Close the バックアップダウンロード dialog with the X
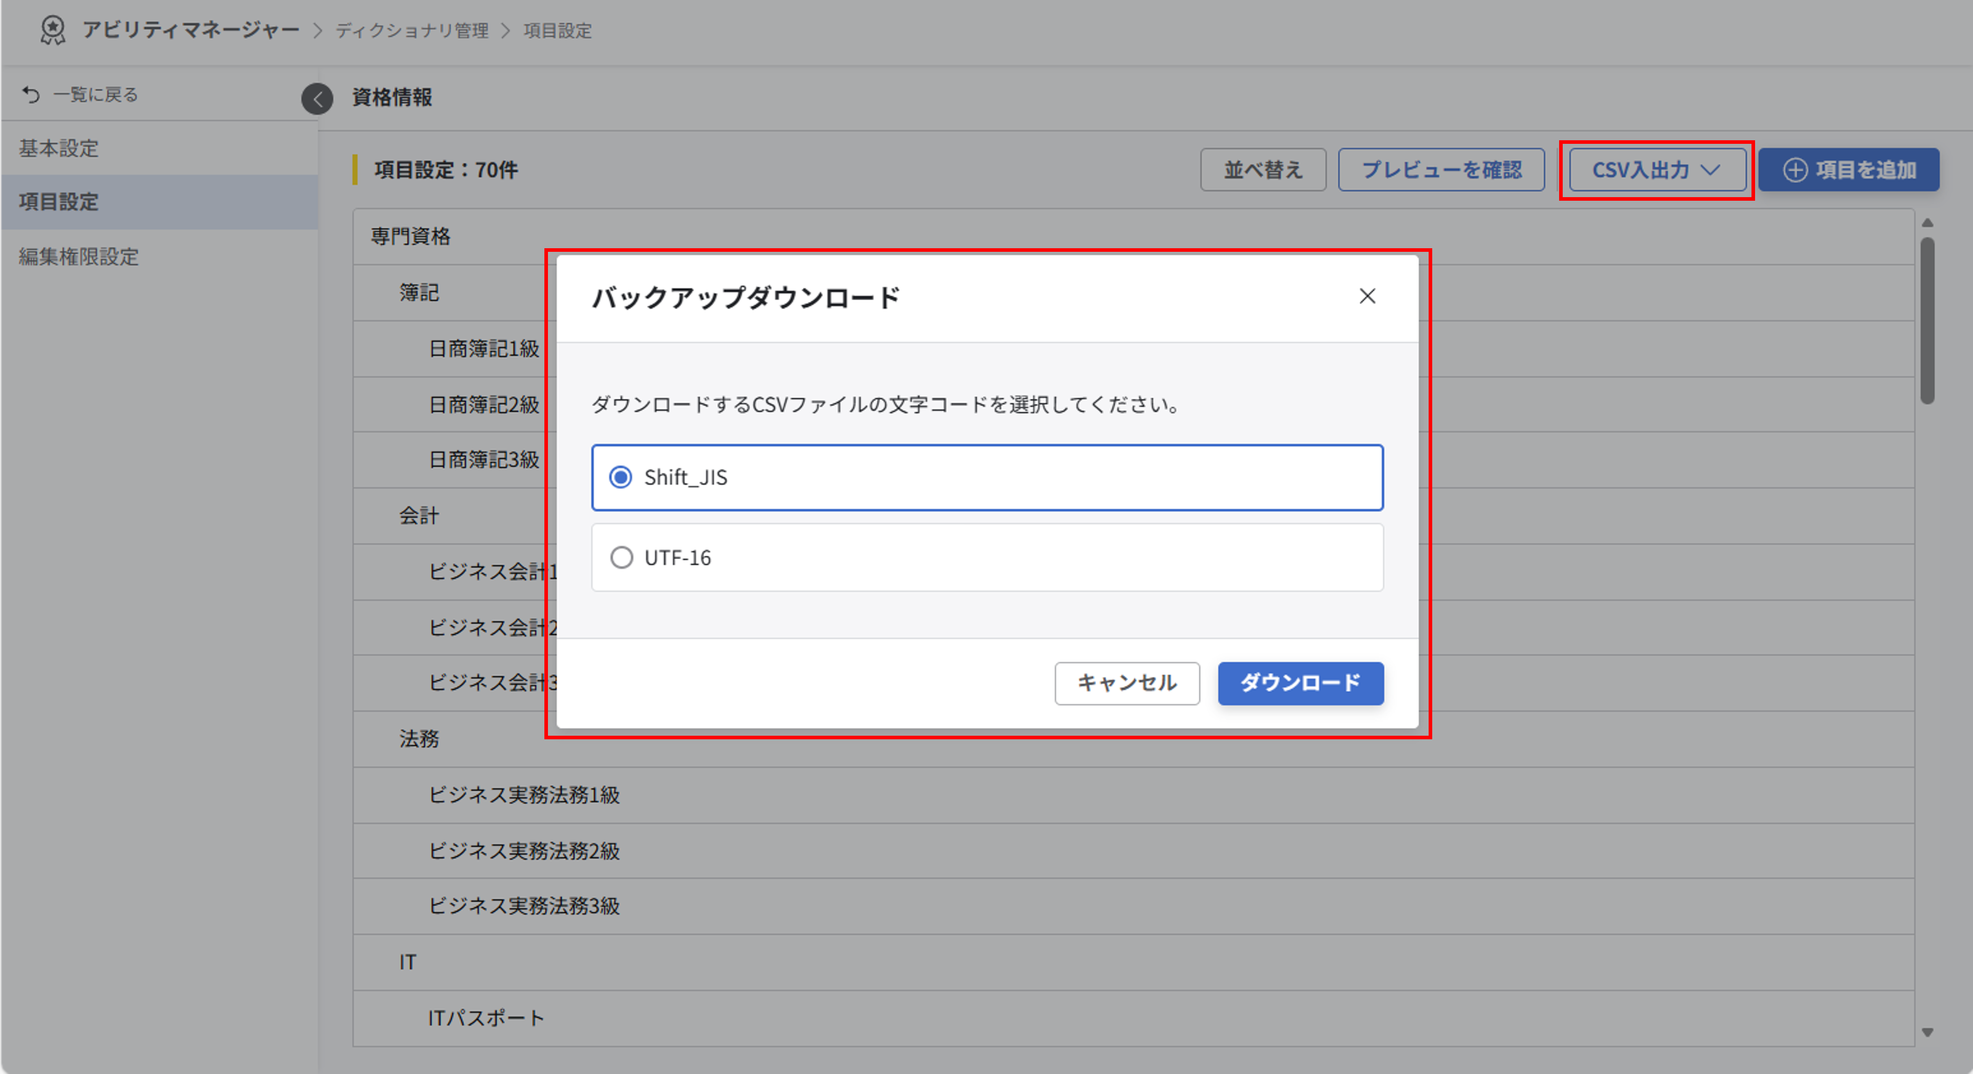 click(1368, 297)
